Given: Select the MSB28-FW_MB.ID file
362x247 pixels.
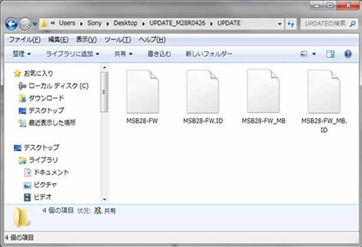Looking at the screenshot, I should pos(324,88).
